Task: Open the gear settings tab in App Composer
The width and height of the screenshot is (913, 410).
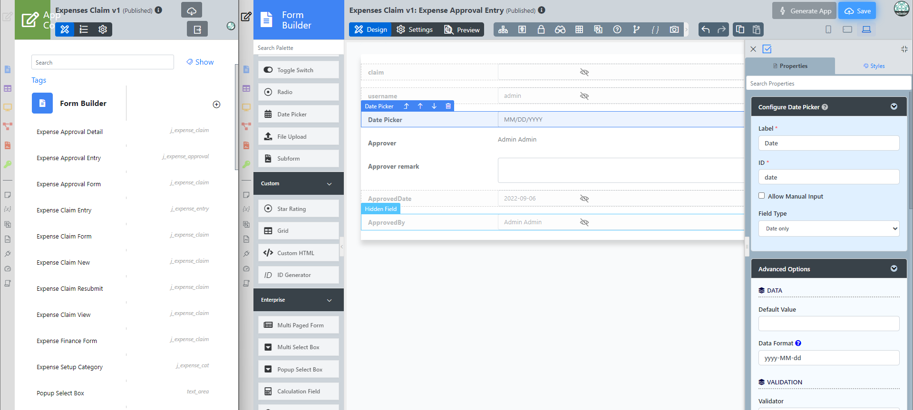Action: [103, 29]
